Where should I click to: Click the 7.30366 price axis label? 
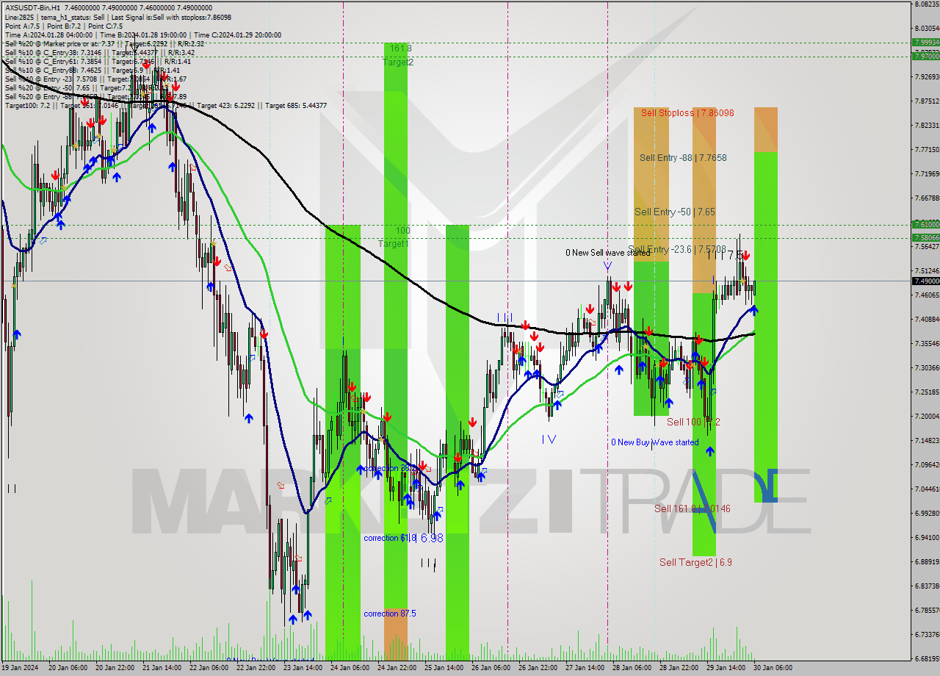(927, 367)
